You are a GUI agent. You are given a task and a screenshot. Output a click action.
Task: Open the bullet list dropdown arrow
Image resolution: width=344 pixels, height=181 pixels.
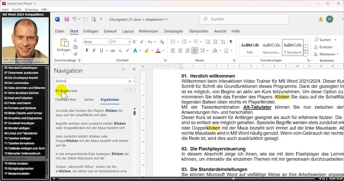pyautogui.click(x=178, y=42)
